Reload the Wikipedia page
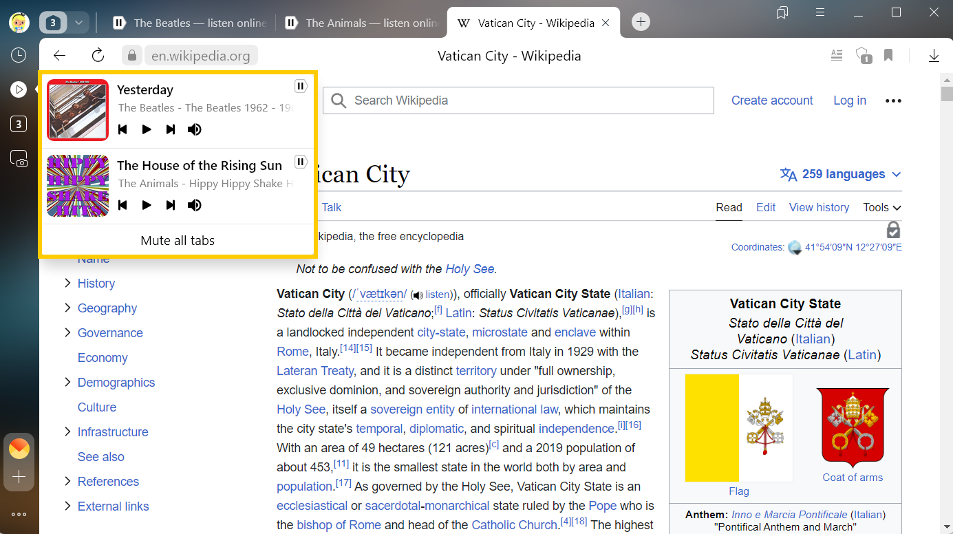Screen dimensions: 953x534 (x=98, y=56)
